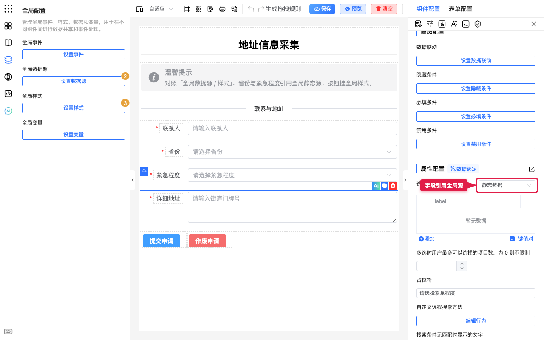544x340 pixels.
Task: Click the 占位符 input field
Action: (x=476, y=293)
